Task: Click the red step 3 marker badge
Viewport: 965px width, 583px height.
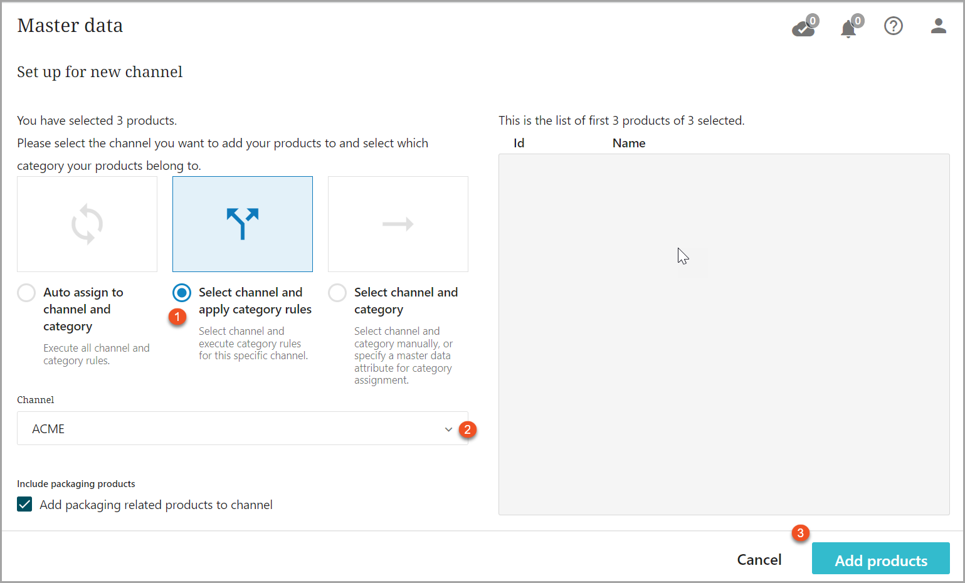Action: 800,533
